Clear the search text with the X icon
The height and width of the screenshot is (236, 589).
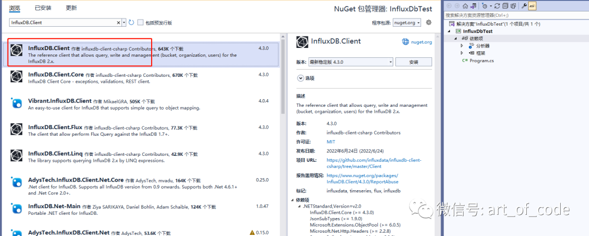119,22
